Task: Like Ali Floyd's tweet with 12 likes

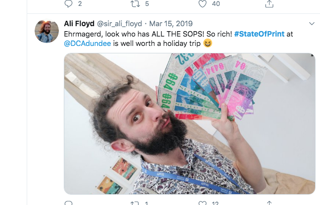Action: pyautogui.click(x=202, y=203)
